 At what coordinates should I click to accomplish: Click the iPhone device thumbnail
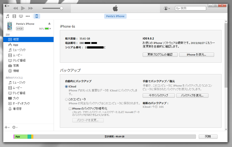click(x=10, y=26)
